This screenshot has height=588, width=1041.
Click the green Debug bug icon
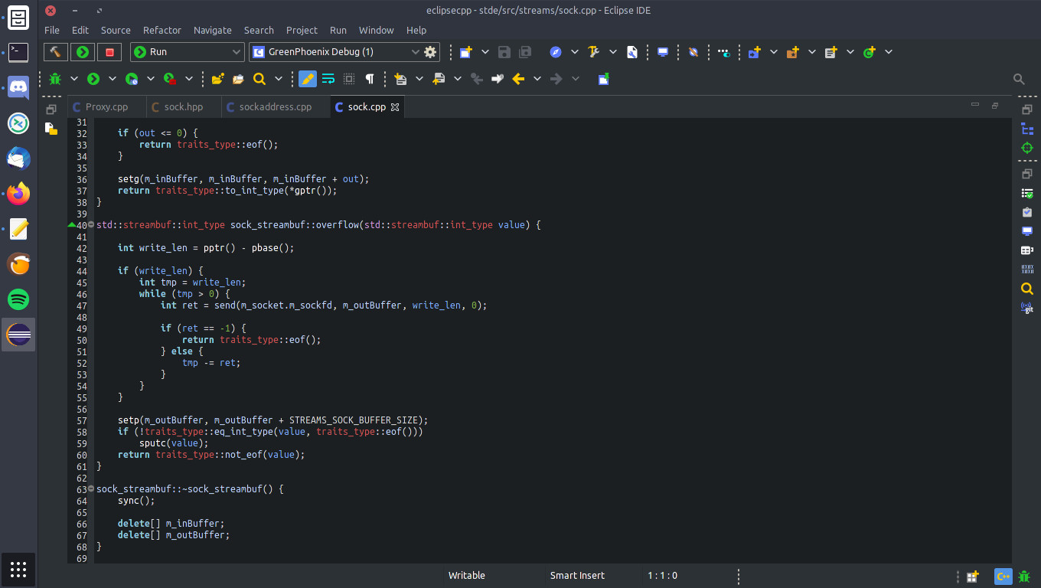pos(55,79)
